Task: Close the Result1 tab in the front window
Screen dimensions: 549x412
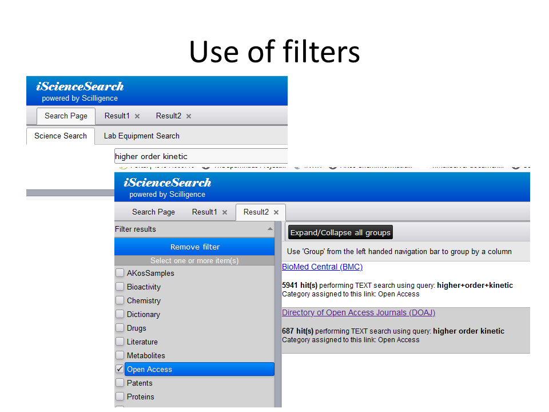Action: coord(225,212)
